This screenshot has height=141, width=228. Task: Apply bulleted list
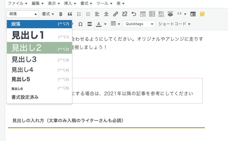tap(79, 14)
